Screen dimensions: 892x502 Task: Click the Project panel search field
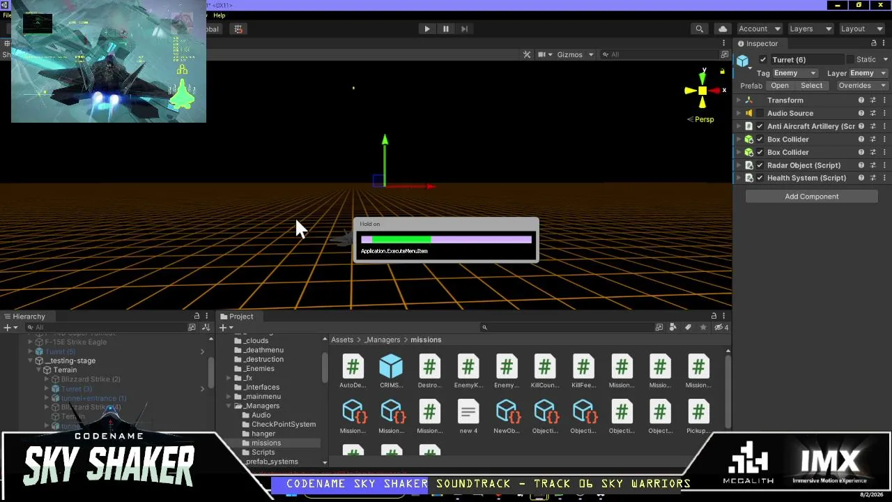pos(568,327)
